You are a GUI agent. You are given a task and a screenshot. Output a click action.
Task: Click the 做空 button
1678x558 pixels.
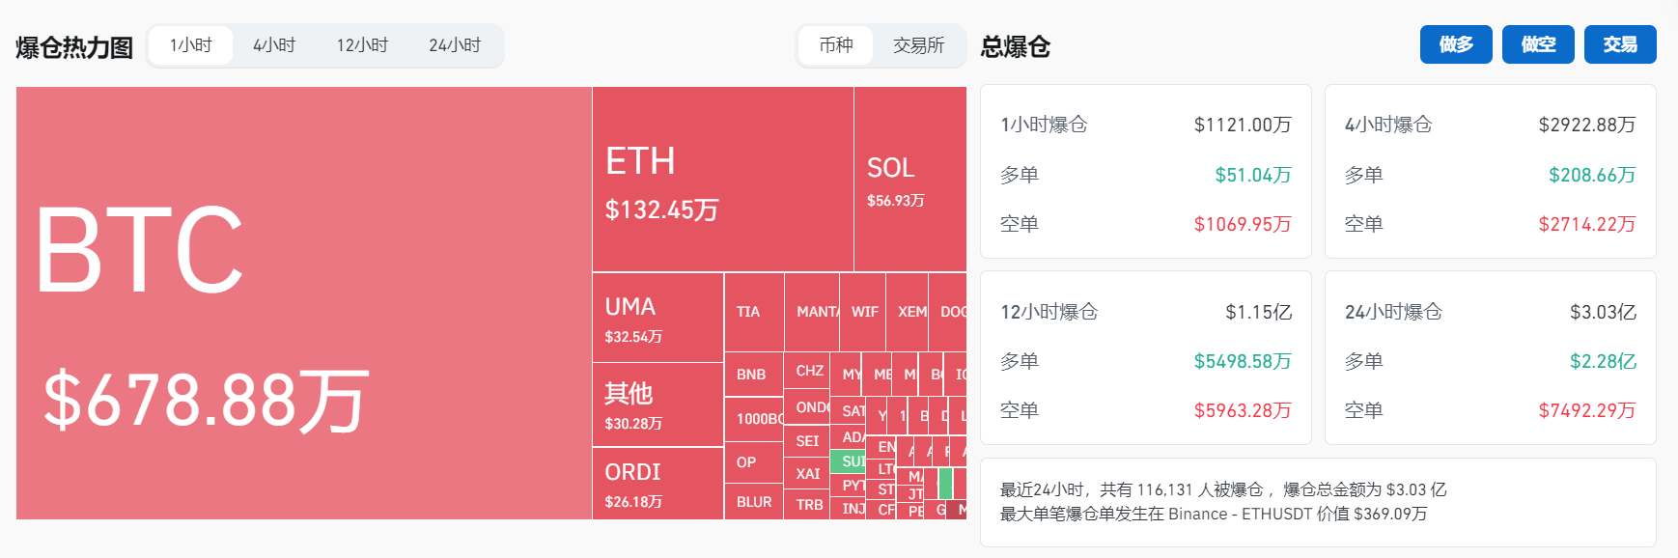[1538, 44]
